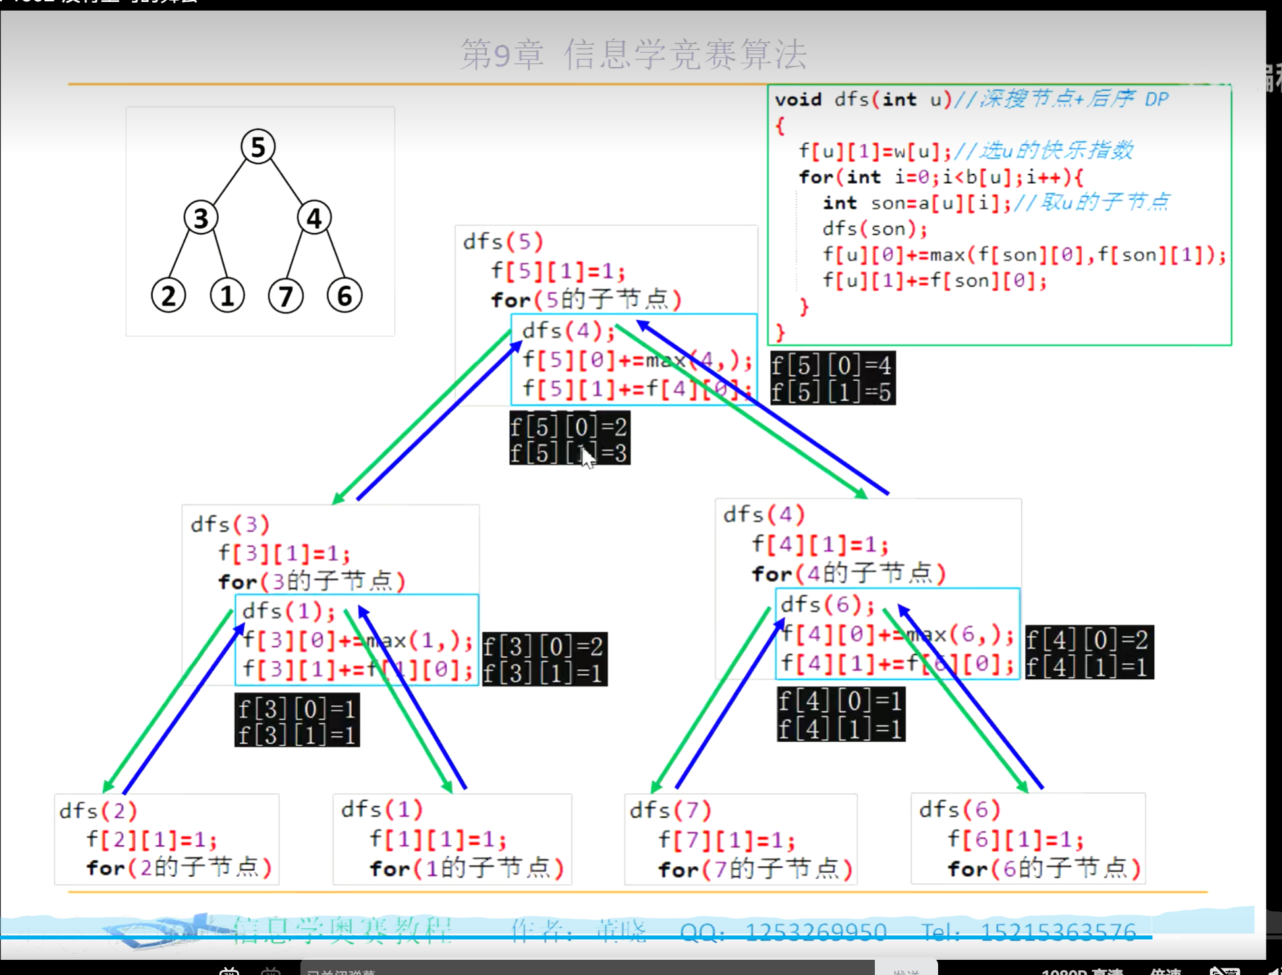Open danmaku settings icon
The width and height of the screenshot is (1282, 975).
pyautogui.click(x=271, y=971)
